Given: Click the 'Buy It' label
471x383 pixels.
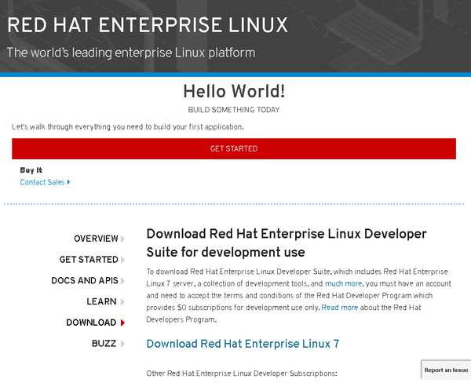Looking at the screenshot, I should pos(31,170).
